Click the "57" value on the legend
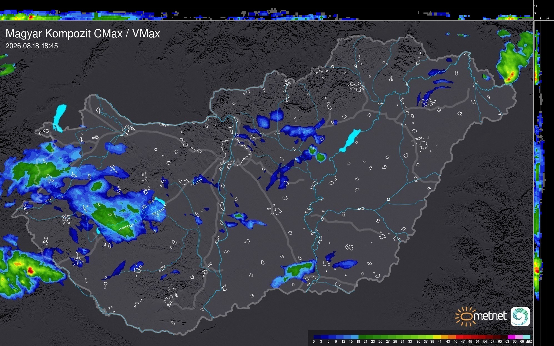Viewport: 554px width, 346px height. coord(492,342)
